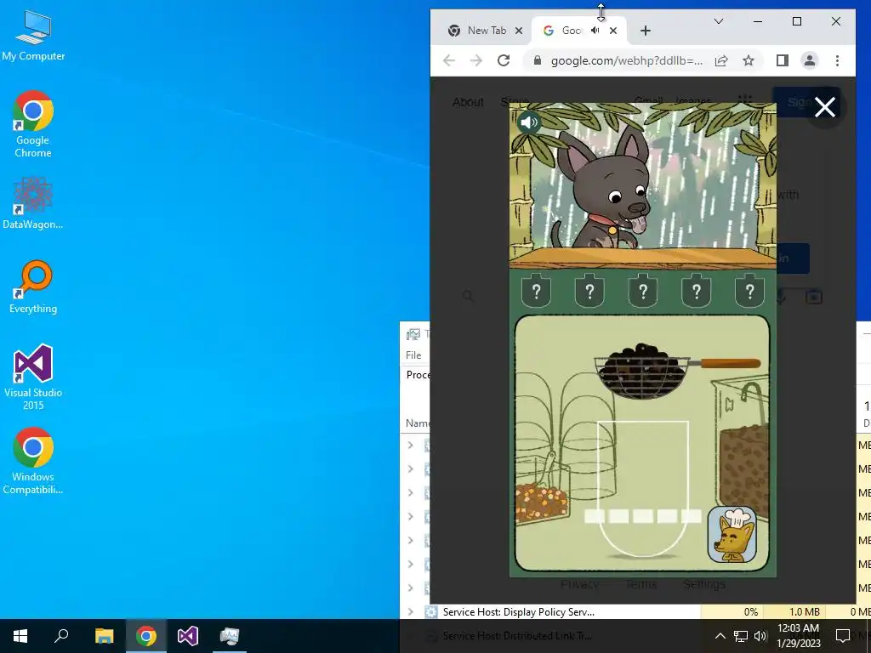Close the Google tab
Viewport: 871px width, 653px height.
click(x=613, y=31)
